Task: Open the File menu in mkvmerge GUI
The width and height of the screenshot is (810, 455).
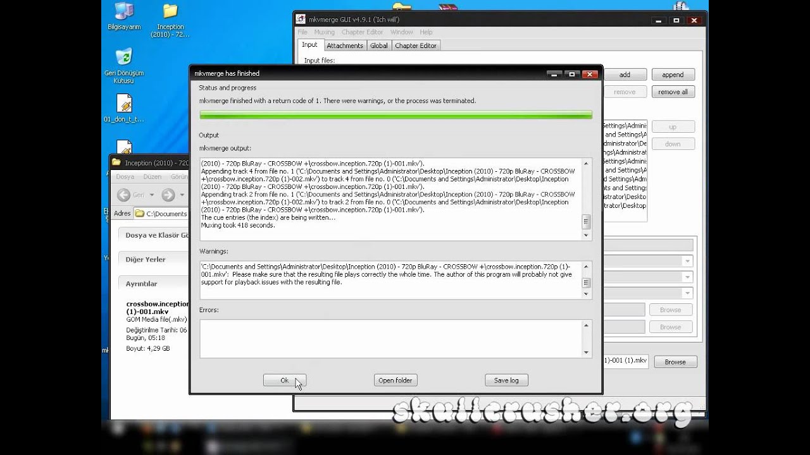Action: pos(302,32)
